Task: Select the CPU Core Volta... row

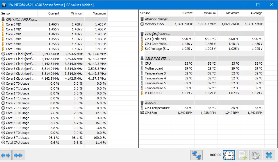Action: (x=202, y=44)
